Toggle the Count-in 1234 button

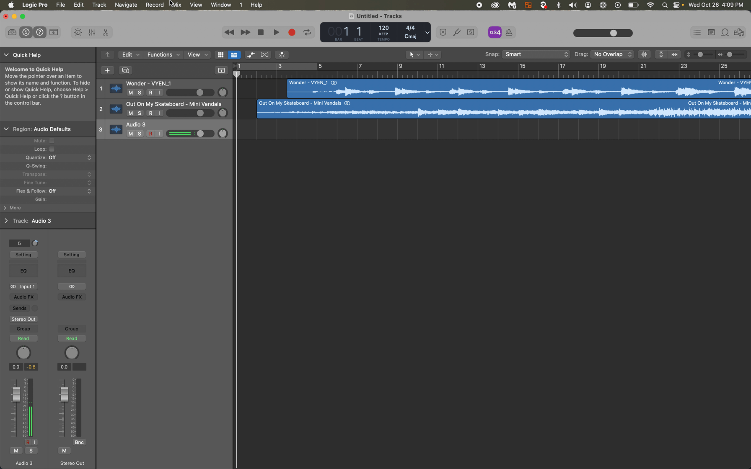point(495,32)
